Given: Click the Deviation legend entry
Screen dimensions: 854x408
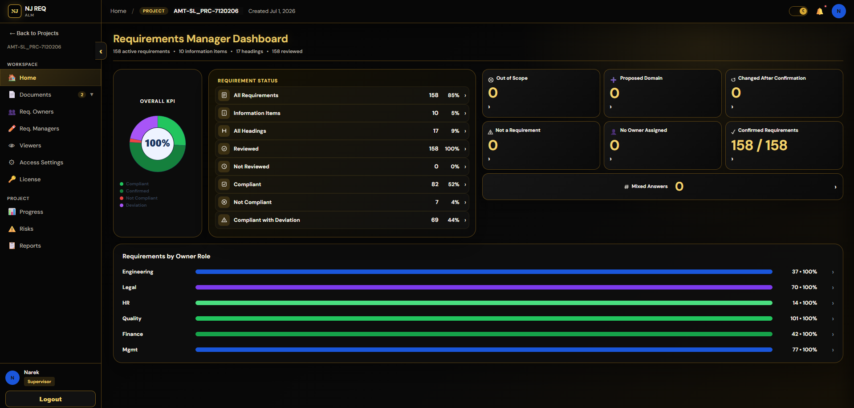Looking at the screenshot, I should pyautogui.click(x=133, y=205).
